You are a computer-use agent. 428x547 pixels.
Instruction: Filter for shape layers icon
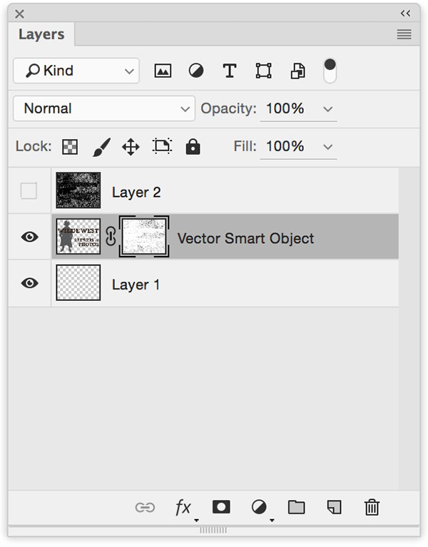[263, 71]
